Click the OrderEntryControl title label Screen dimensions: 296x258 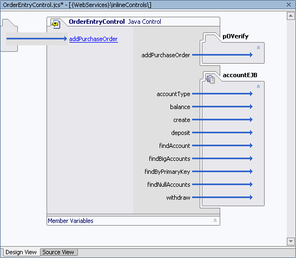pos(97,22)
